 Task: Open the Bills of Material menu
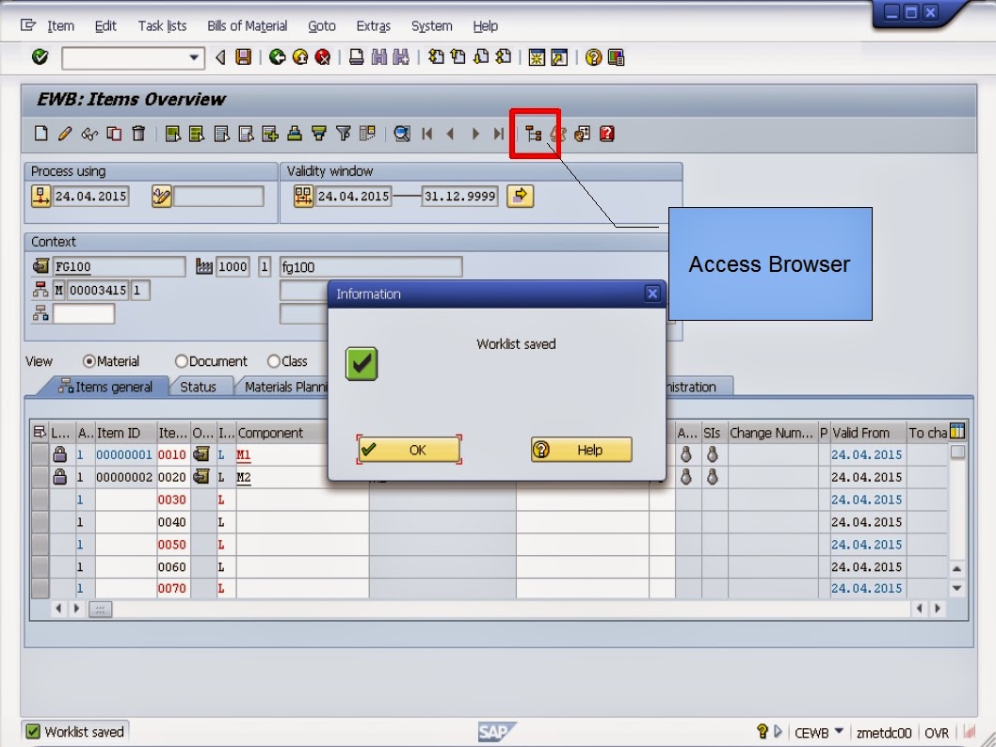(x=247, y=25)
